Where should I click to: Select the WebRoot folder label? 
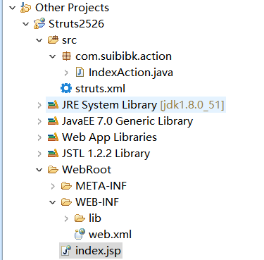pyautogui.click(x=87, y=170)
